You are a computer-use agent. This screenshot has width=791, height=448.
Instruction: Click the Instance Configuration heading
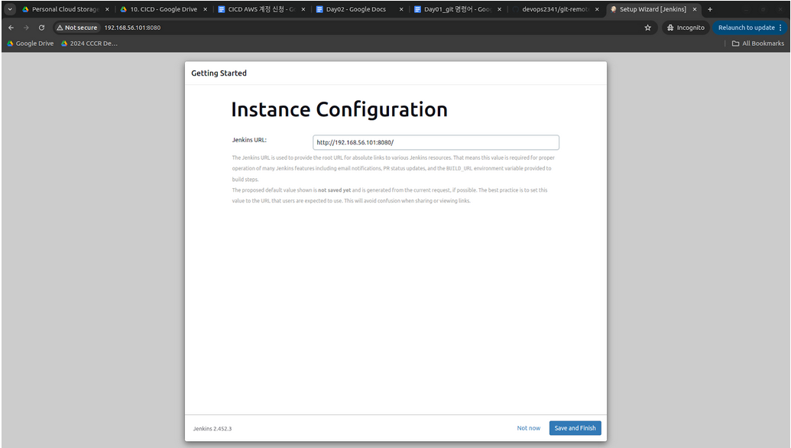(339, 109)
